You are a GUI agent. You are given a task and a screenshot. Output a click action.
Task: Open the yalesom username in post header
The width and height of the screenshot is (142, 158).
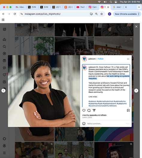pyautogui.click(x=92, y=59)
